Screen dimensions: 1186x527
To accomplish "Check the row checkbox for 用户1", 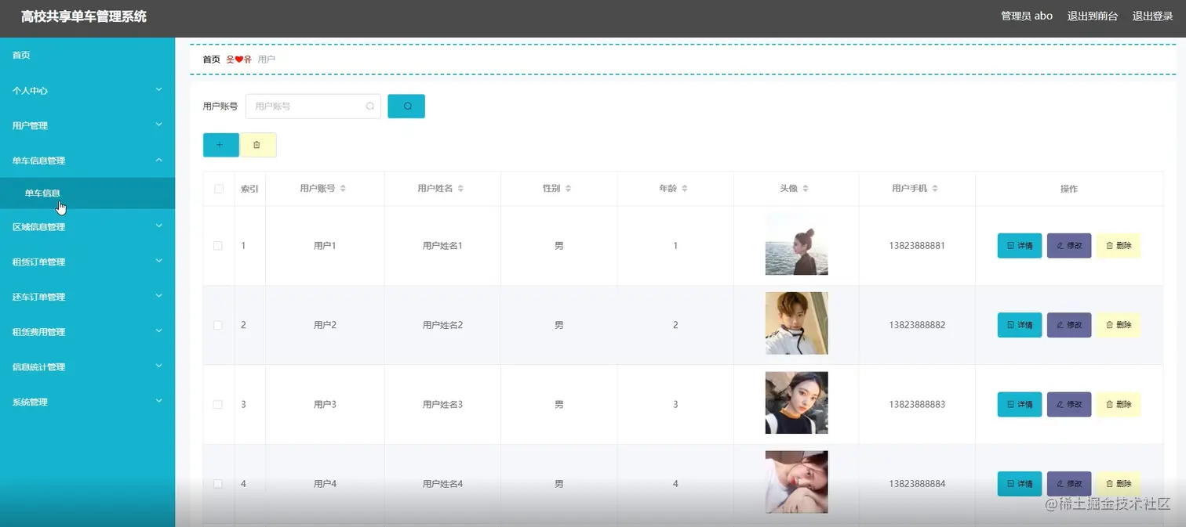I will (218, 245).
